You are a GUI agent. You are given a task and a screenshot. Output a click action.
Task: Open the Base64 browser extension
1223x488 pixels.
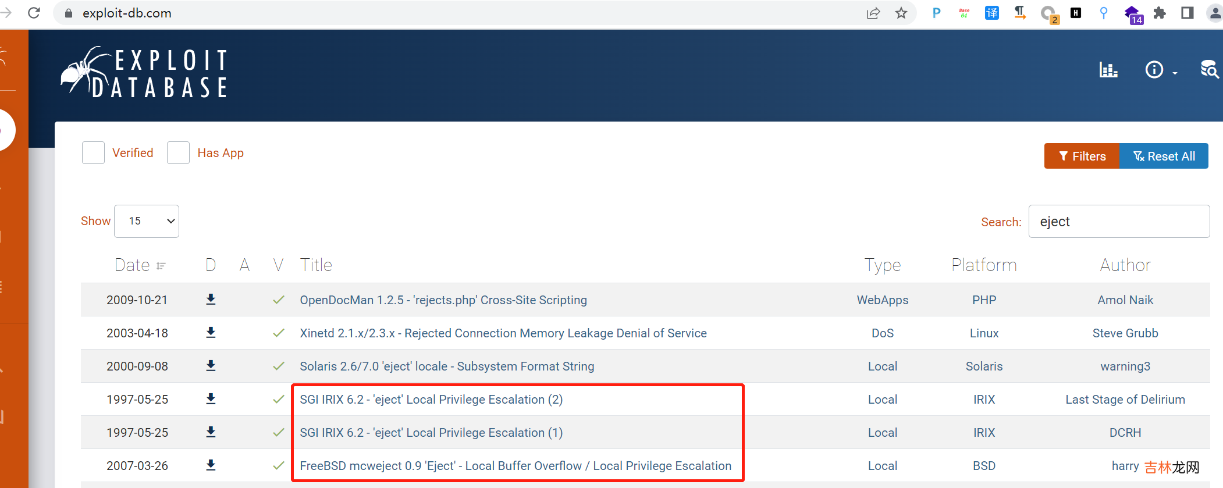pos(964,13)
